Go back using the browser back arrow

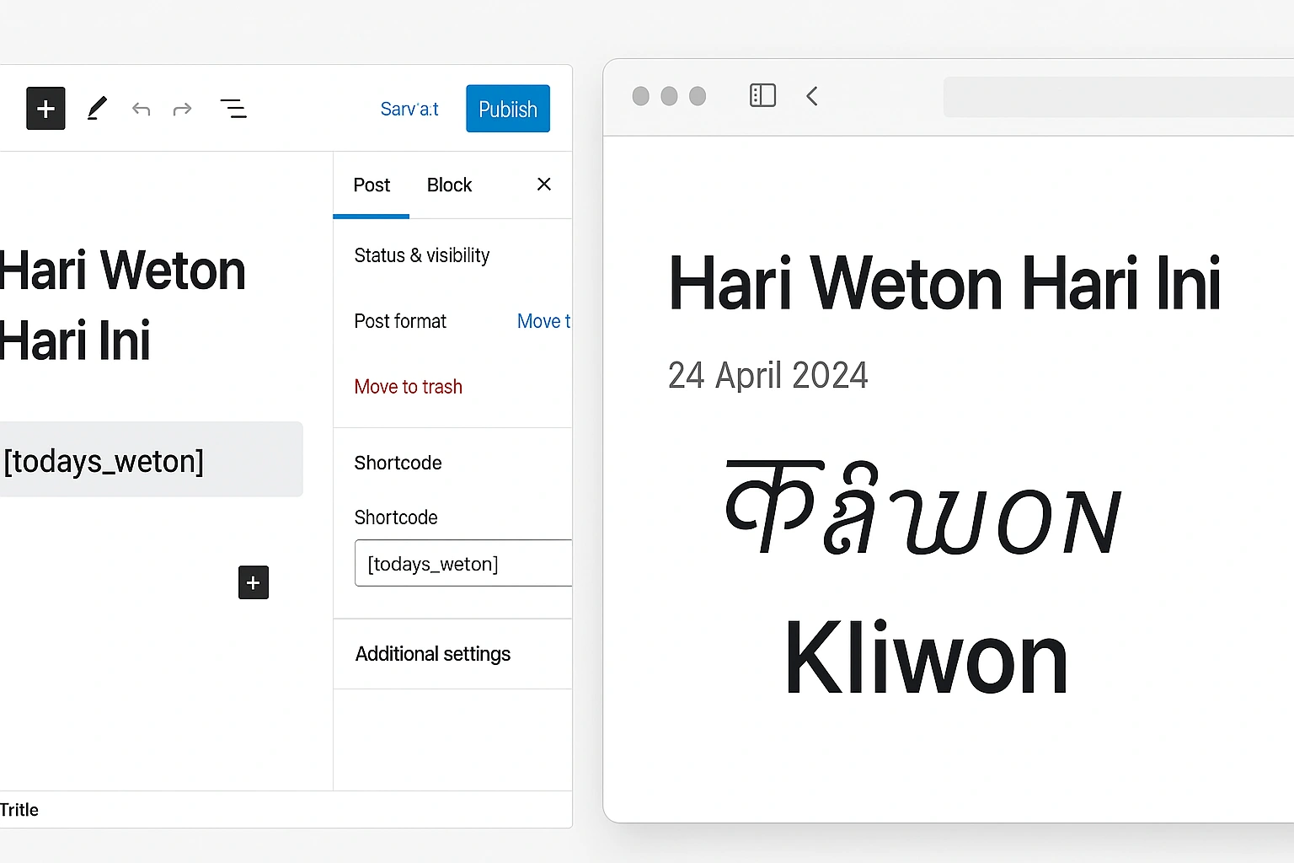point(811,96)
